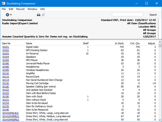Open item link 10114

tap(6, 80)
